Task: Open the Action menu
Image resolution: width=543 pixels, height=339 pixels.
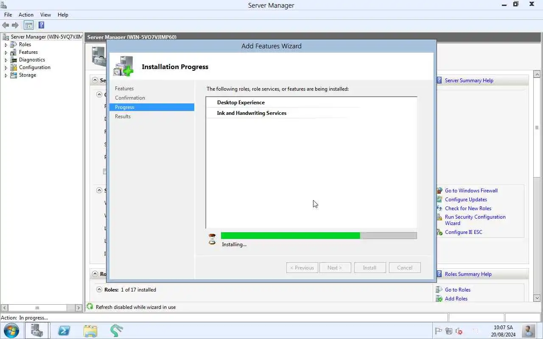Action: click(x=26, y=14)
